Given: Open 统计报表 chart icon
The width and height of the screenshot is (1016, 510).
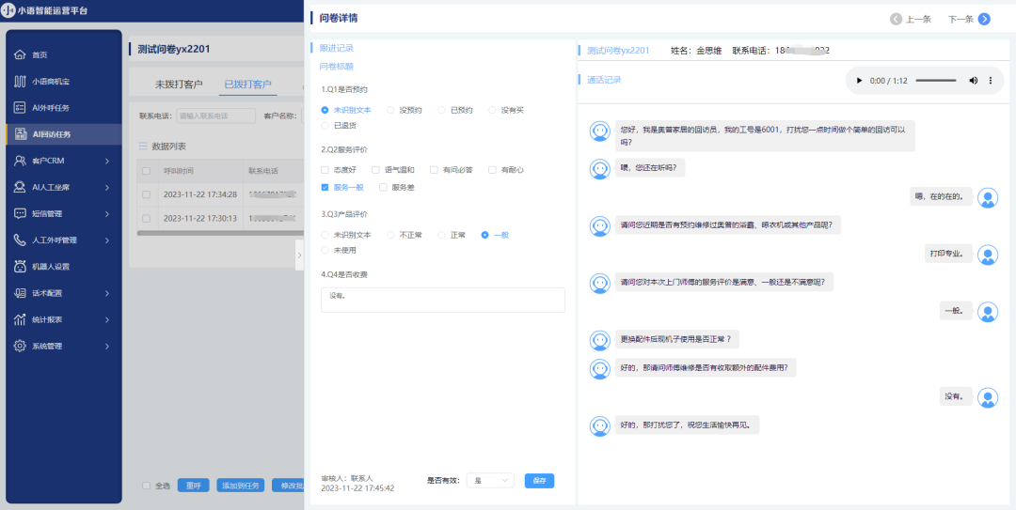Looking at the screenshot, I should [x=20, y=319].
